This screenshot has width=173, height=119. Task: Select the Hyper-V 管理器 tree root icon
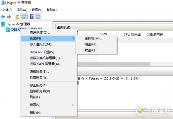[x=3, y=24]
